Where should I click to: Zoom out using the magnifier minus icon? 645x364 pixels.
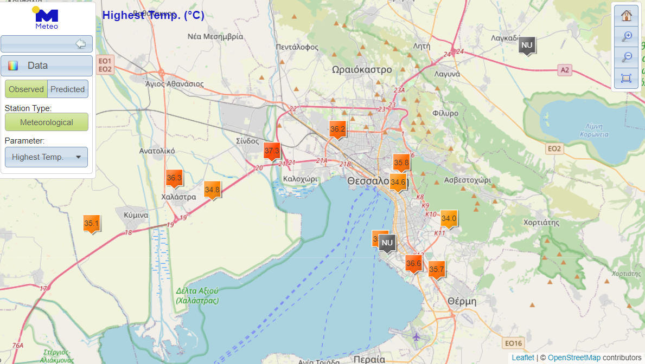(626, 57)
